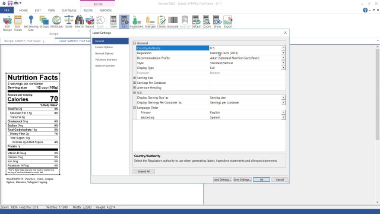Click the Expand All button
380x214 pixels.
point(144,172)
